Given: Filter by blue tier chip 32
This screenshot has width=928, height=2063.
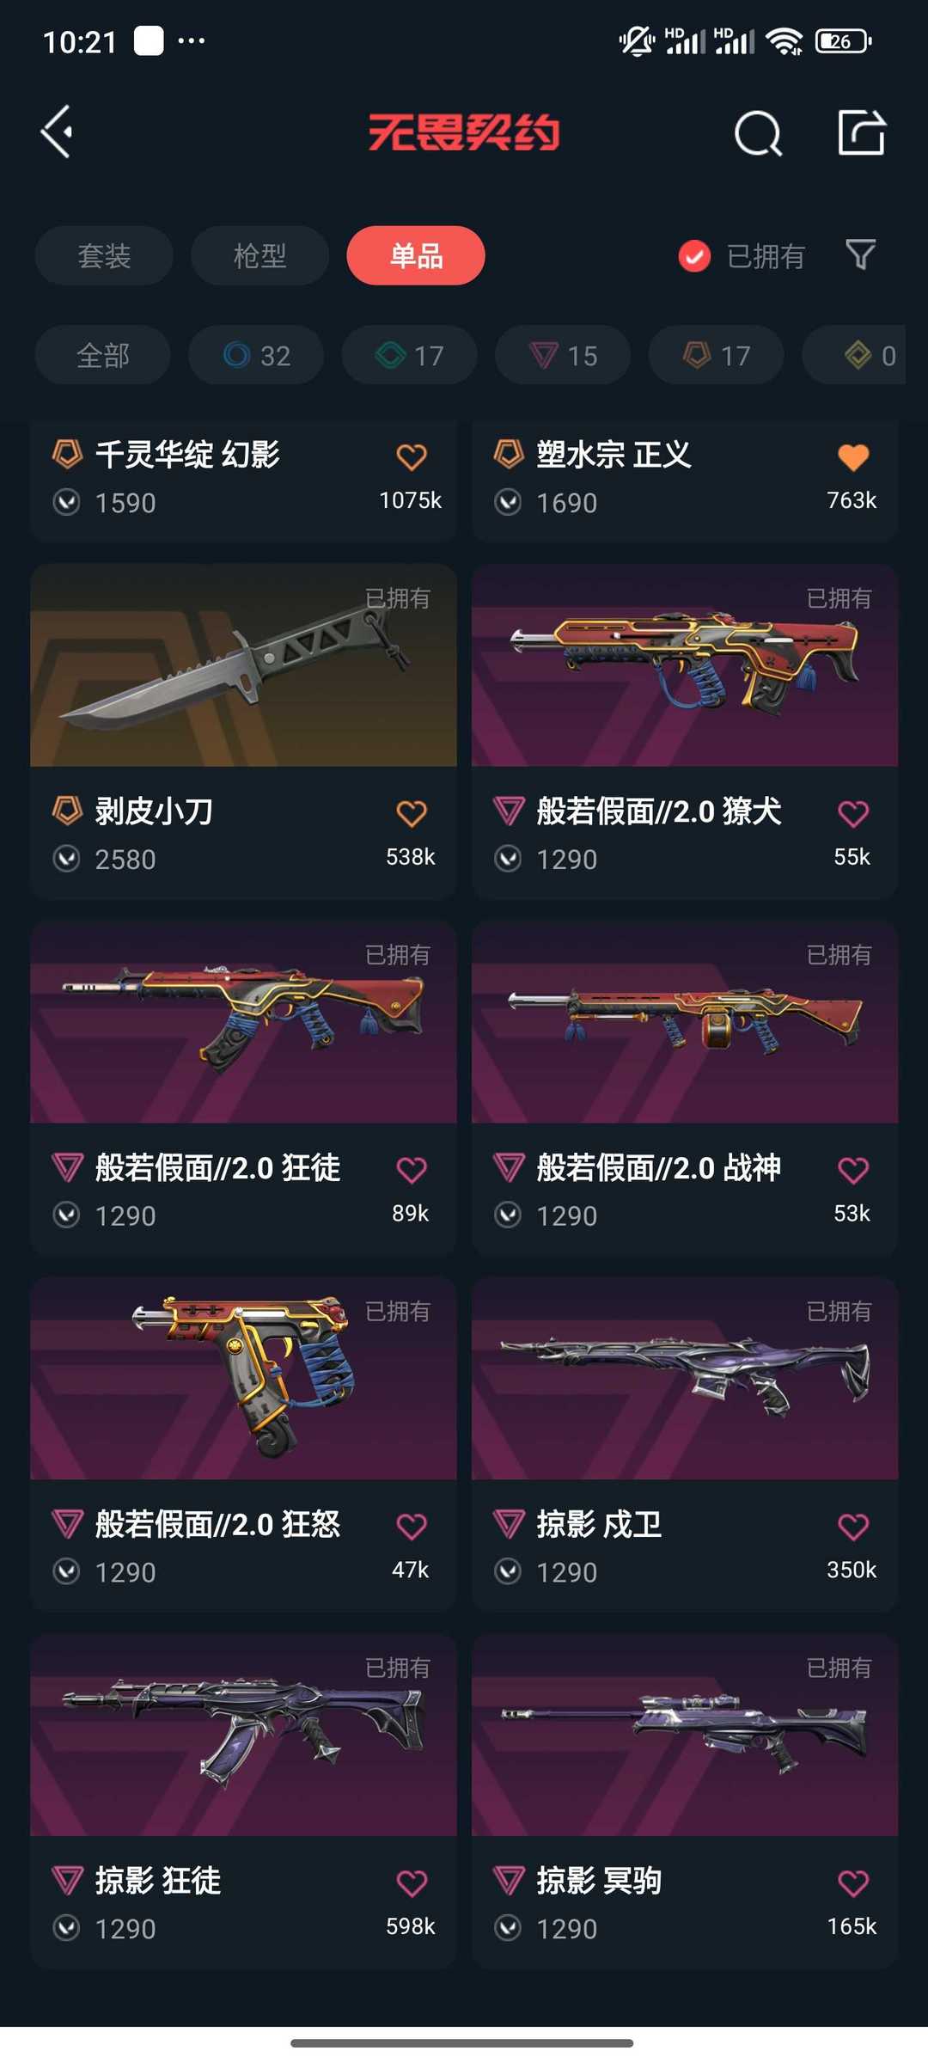Looking at the screenshot, I should [x=256, y=355].
